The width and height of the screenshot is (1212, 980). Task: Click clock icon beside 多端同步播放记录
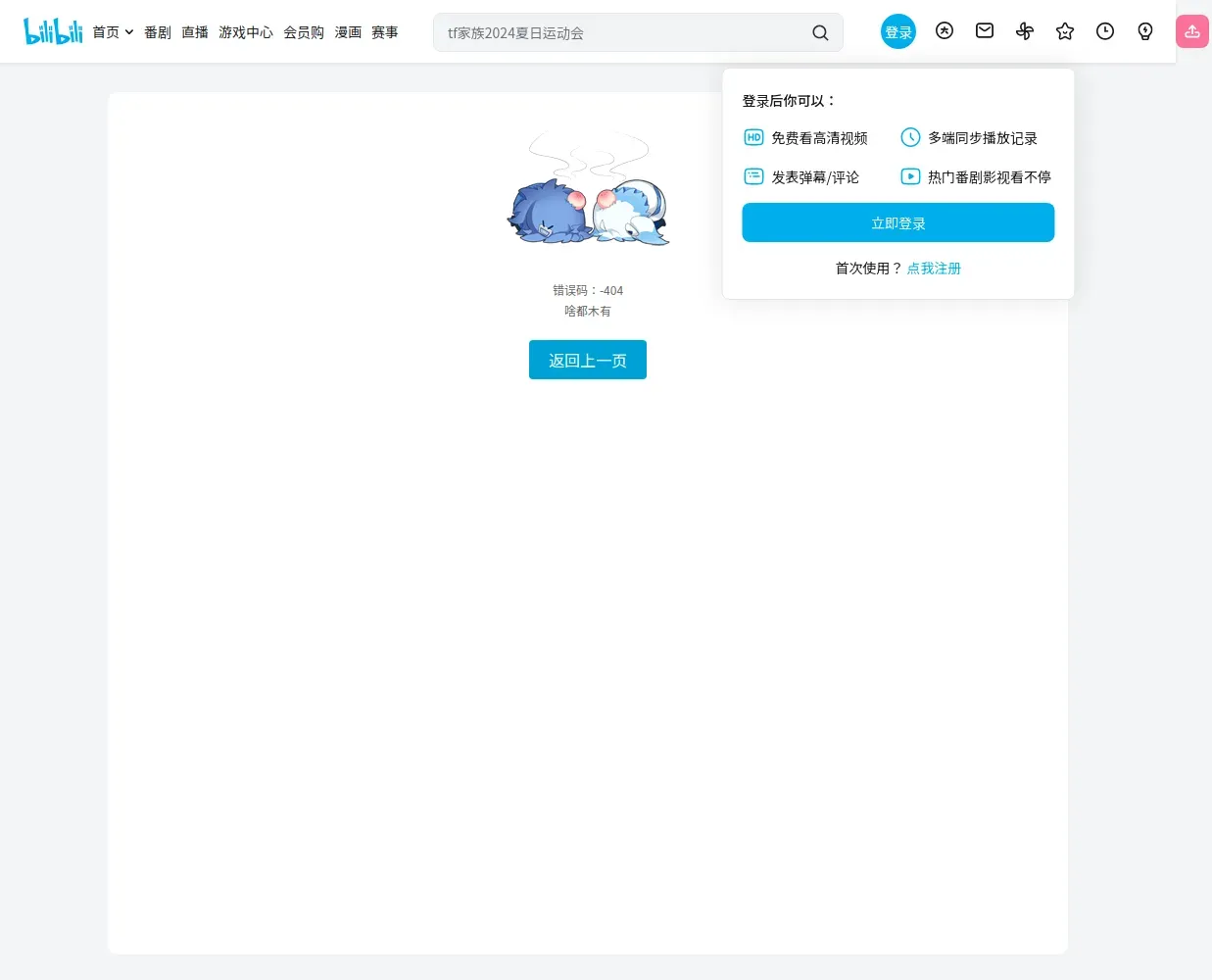[910, 137]
